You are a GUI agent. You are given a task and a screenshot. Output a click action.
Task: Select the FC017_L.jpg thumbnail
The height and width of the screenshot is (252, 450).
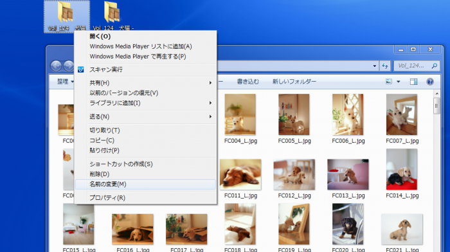[186, 229]
